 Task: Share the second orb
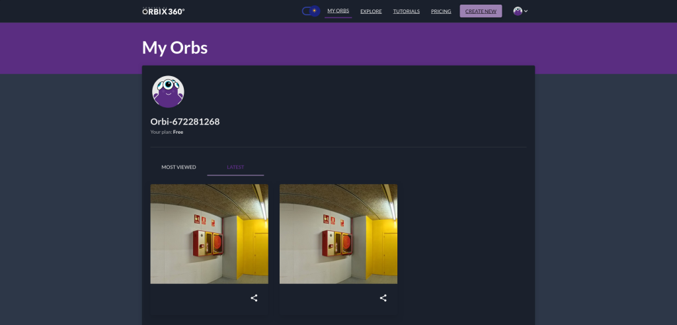(x=383, y=299)
